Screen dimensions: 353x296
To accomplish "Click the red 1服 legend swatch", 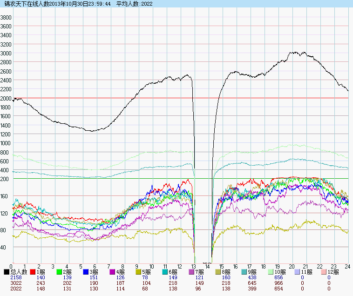I will [33, 271].
